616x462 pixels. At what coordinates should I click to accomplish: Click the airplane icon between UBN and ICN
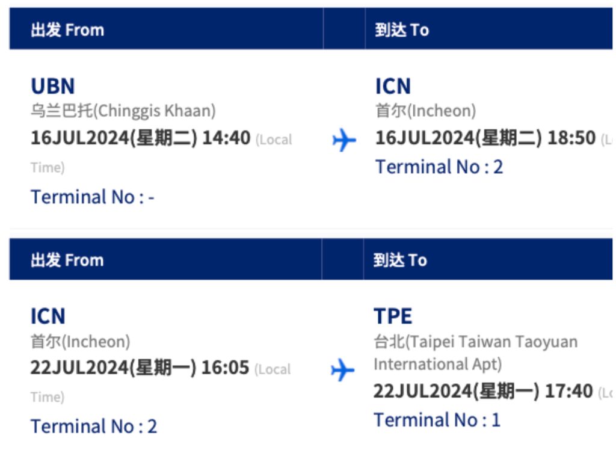(344, 140)
